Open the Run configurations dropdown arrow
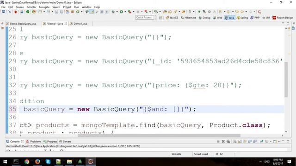This screenshot has width=296, height=166. [x=125, y=12]
